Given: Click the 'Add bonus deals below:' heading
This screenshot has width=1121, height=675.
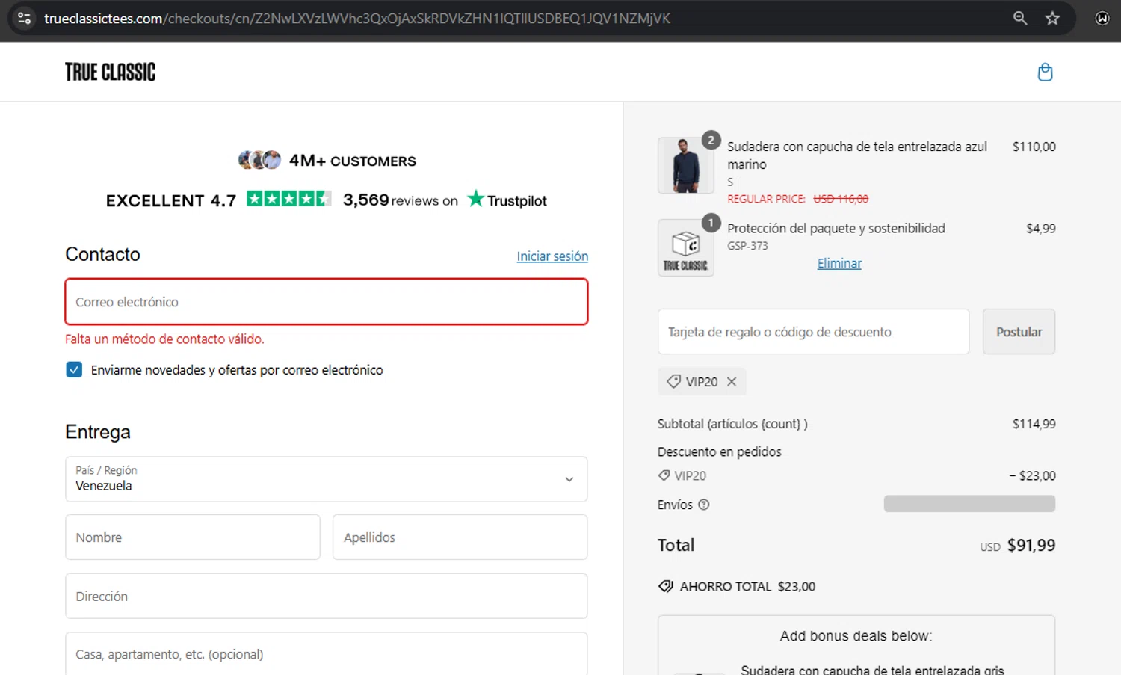Looking at the screenshot, I should click(856, 635).
